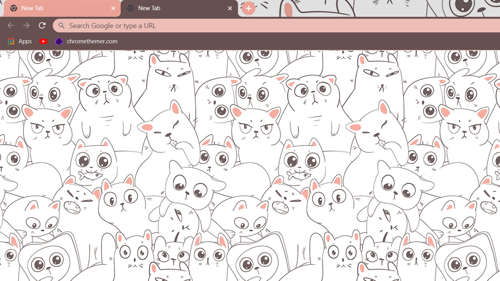Click the first New Tab close button

click(113, 8)
